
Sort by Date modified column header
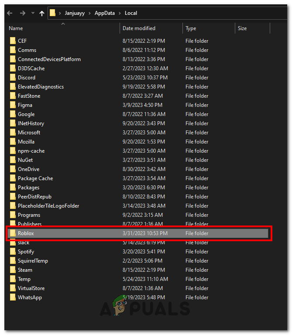click(139, 28)
